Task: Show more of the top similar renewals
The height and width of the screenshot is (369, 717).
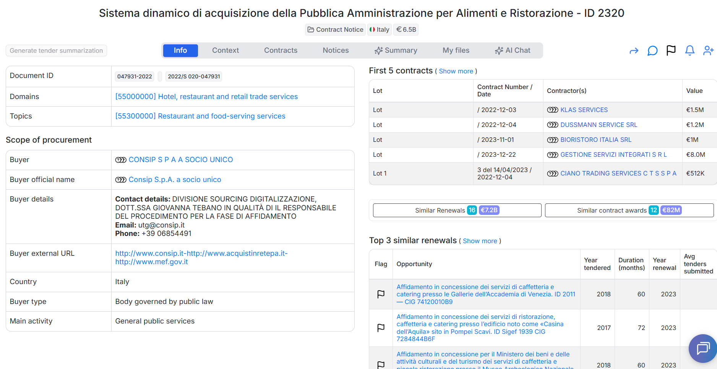Action: coord(480,241)
